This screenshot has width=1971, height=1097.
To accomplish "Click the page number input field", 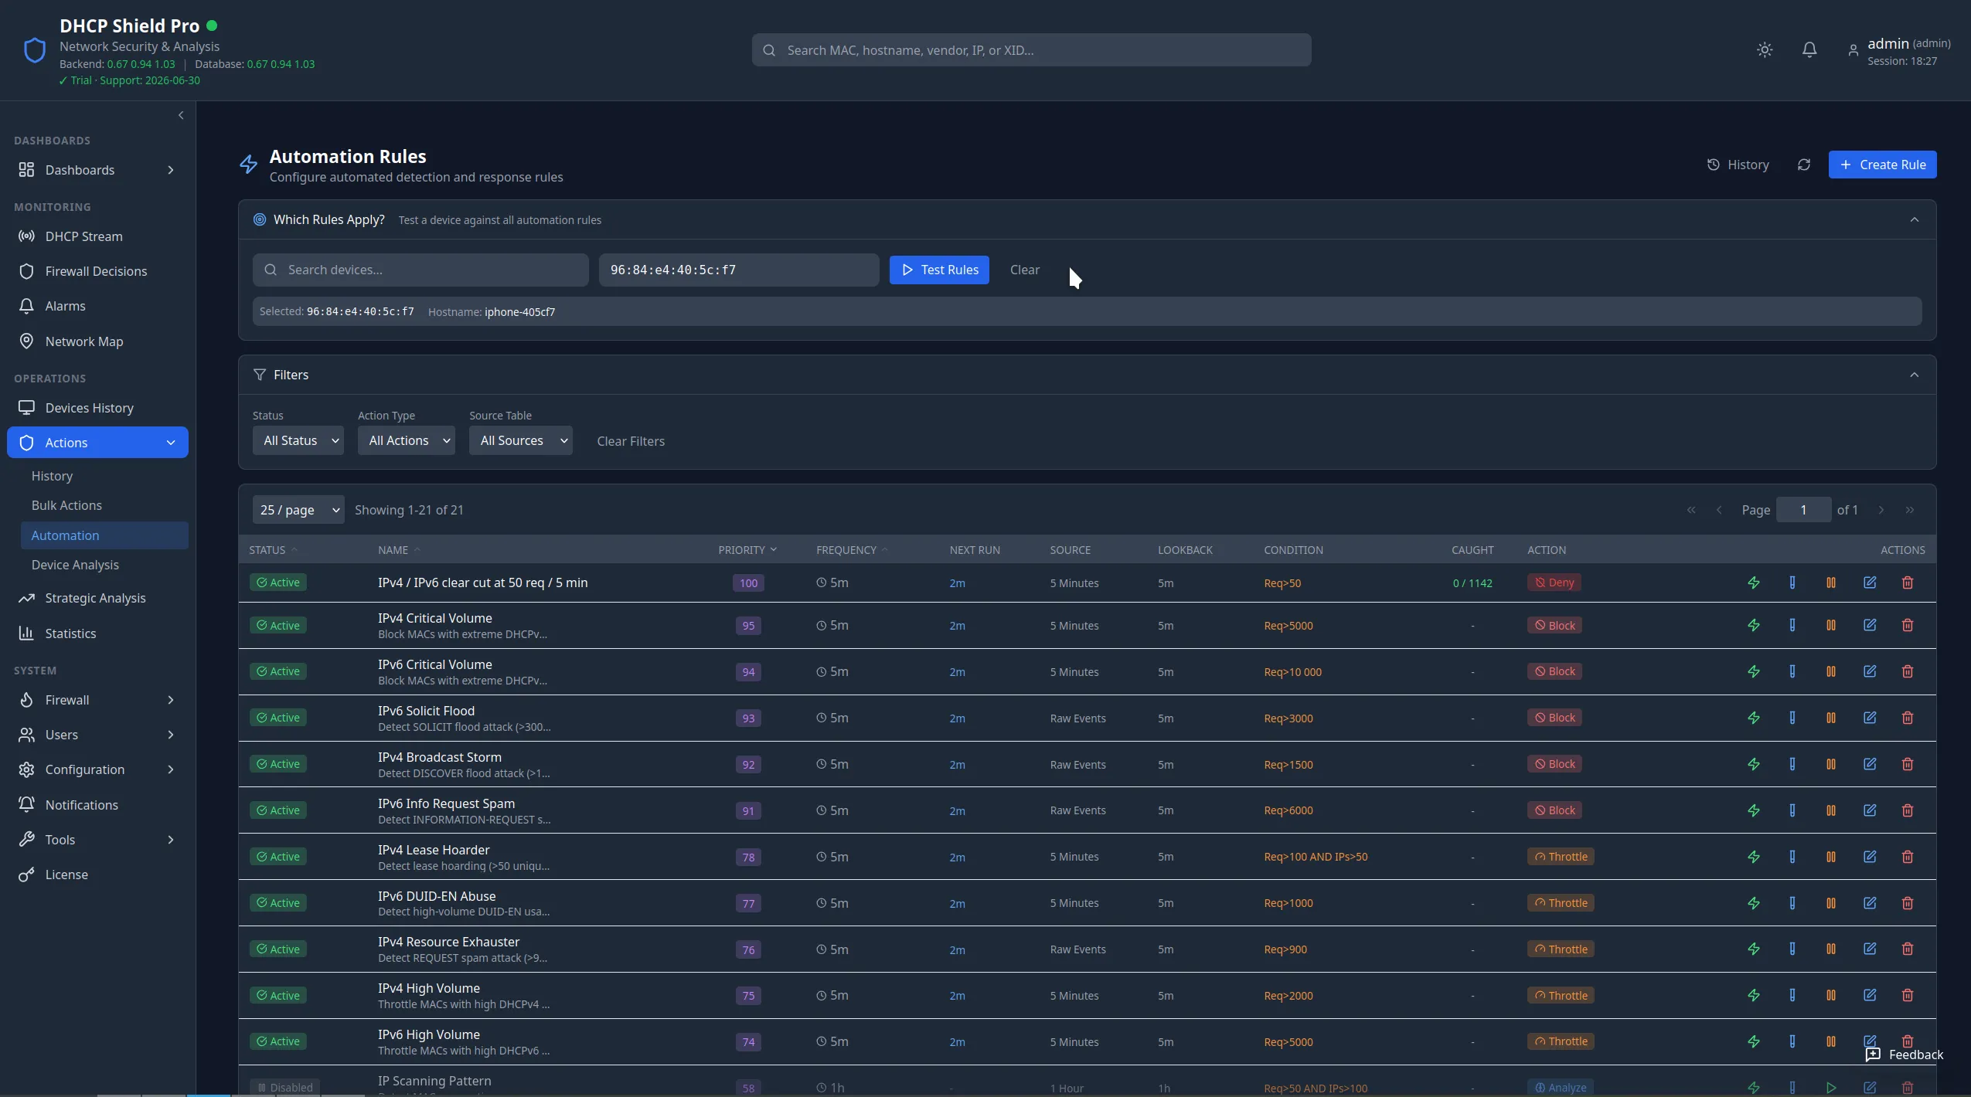I will (x=1803, y=510).
